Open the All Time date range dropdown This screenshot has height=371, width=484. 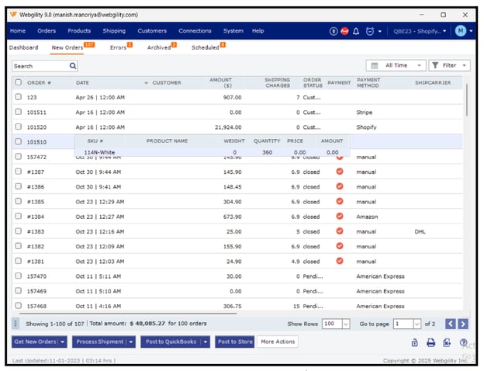tap(396, 66)
